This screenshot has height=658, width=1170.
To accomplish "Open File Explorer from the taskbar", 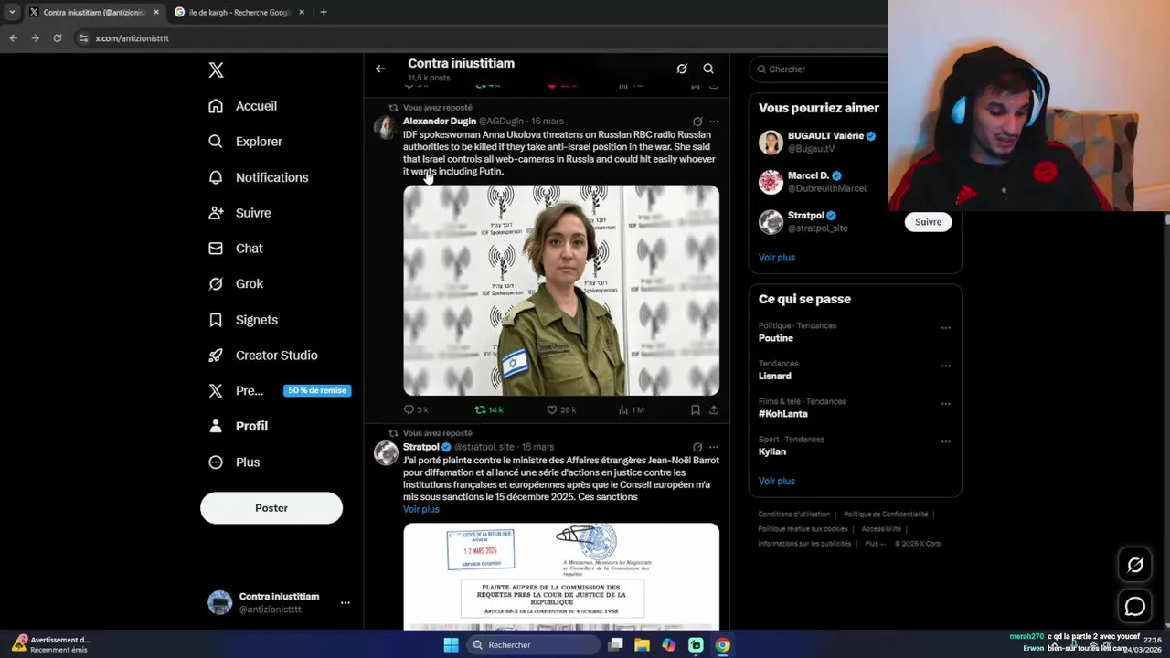I will [643, 645].
